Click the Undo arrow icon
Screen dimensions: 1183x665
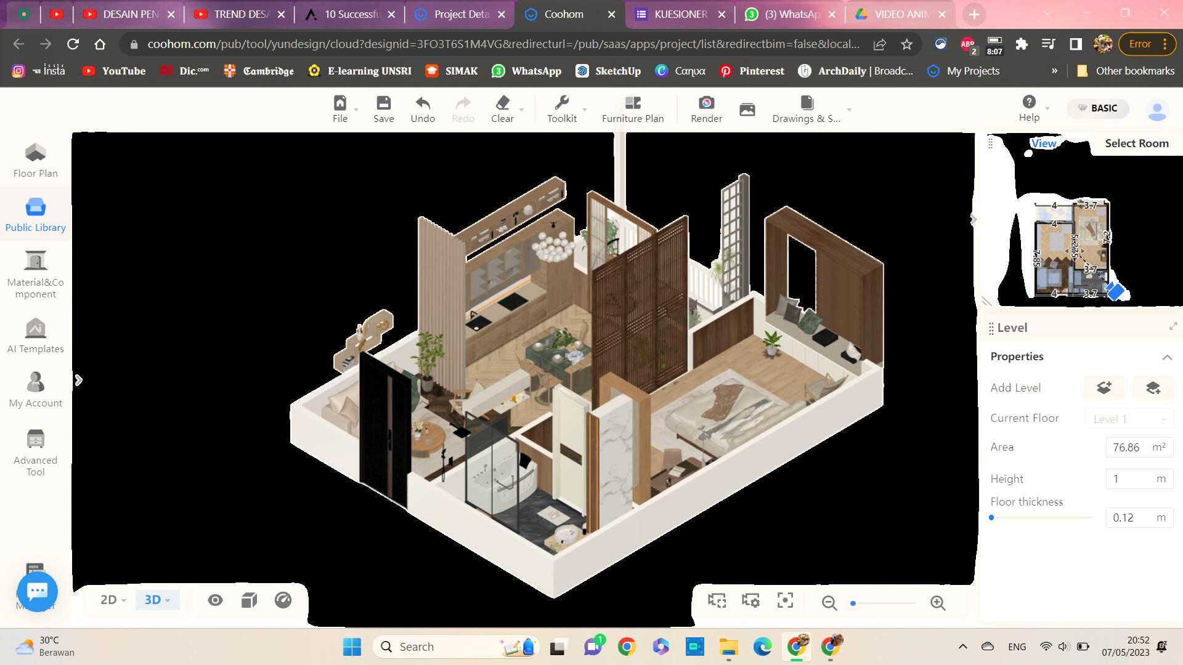[x=423, y=103]
